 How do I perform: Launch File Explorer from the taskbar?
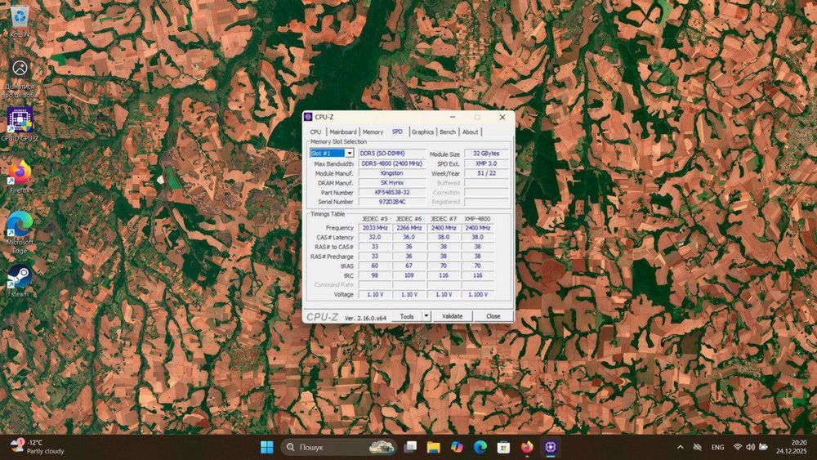434,447
